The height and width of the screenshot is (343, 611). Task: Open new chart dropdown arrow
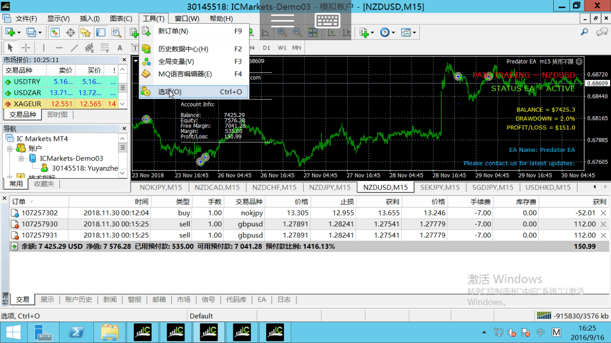[19, 32]
